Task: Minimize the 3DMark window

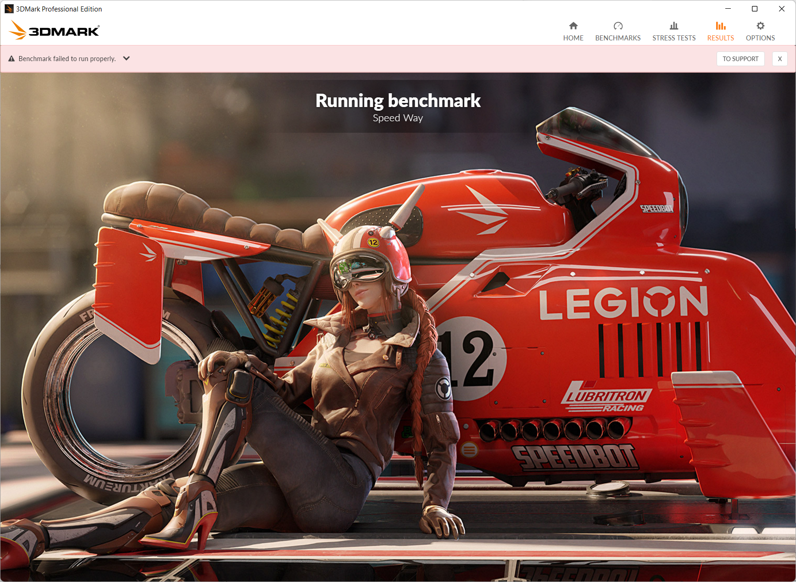Action: tap(728, 9)
